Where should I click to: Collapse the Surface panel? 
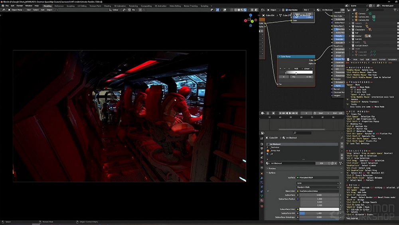coord(271,173)
